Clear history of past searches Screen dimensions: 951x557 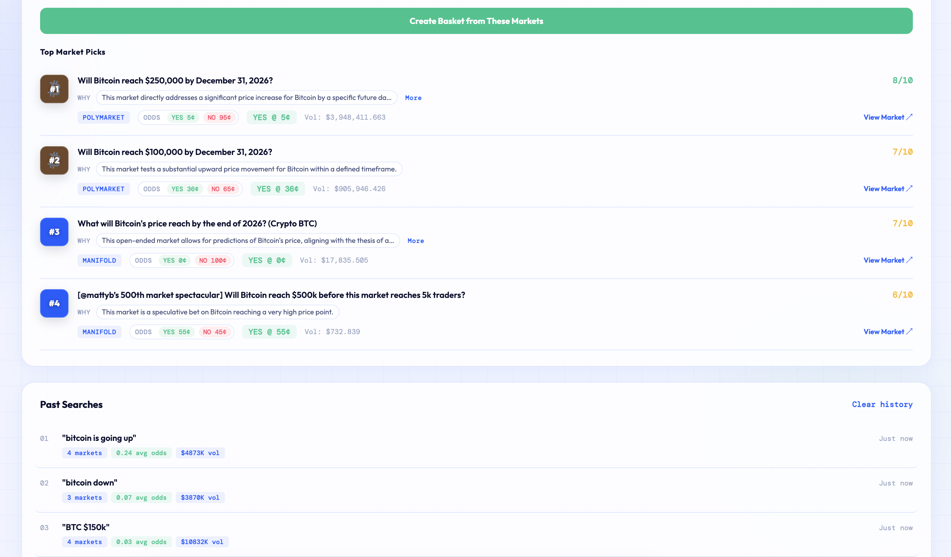(882, 404)
